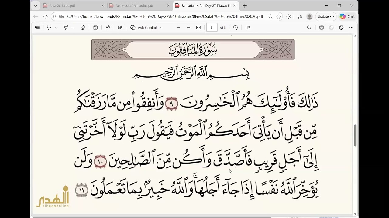Open the translate tool
Screen dimensions: 389x218
[120, 28]
